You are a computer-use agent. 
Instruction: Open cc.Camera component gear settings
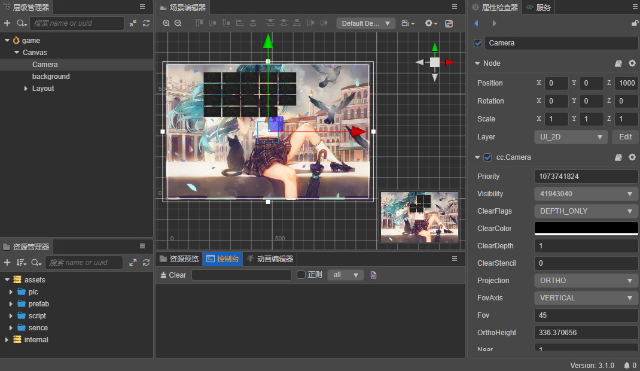[x=632, y=157]
